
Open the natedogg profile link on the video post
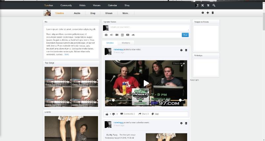coord(118,50)
